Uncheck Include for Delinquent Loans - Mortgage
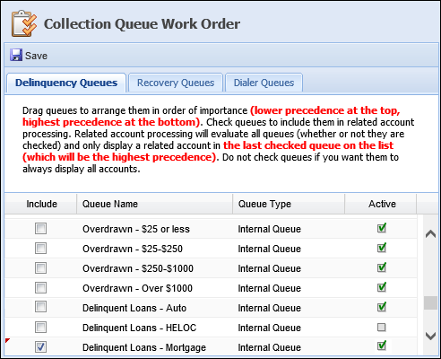Image resolution: width=441 pixels, height=359 pixels. [40, 347]
